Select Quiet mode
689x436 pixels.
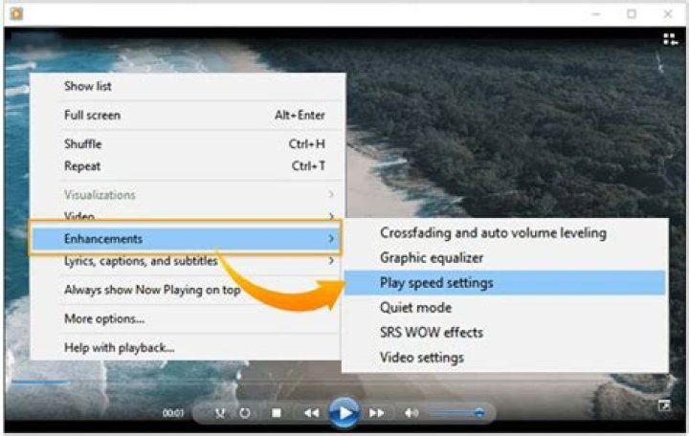[x=505, y=307]
